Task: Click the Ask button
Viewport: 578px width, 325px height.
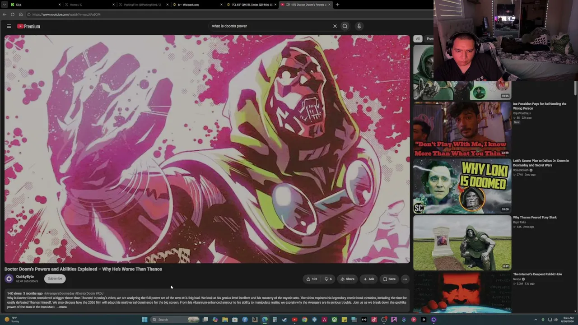Action: click(369, 279)
